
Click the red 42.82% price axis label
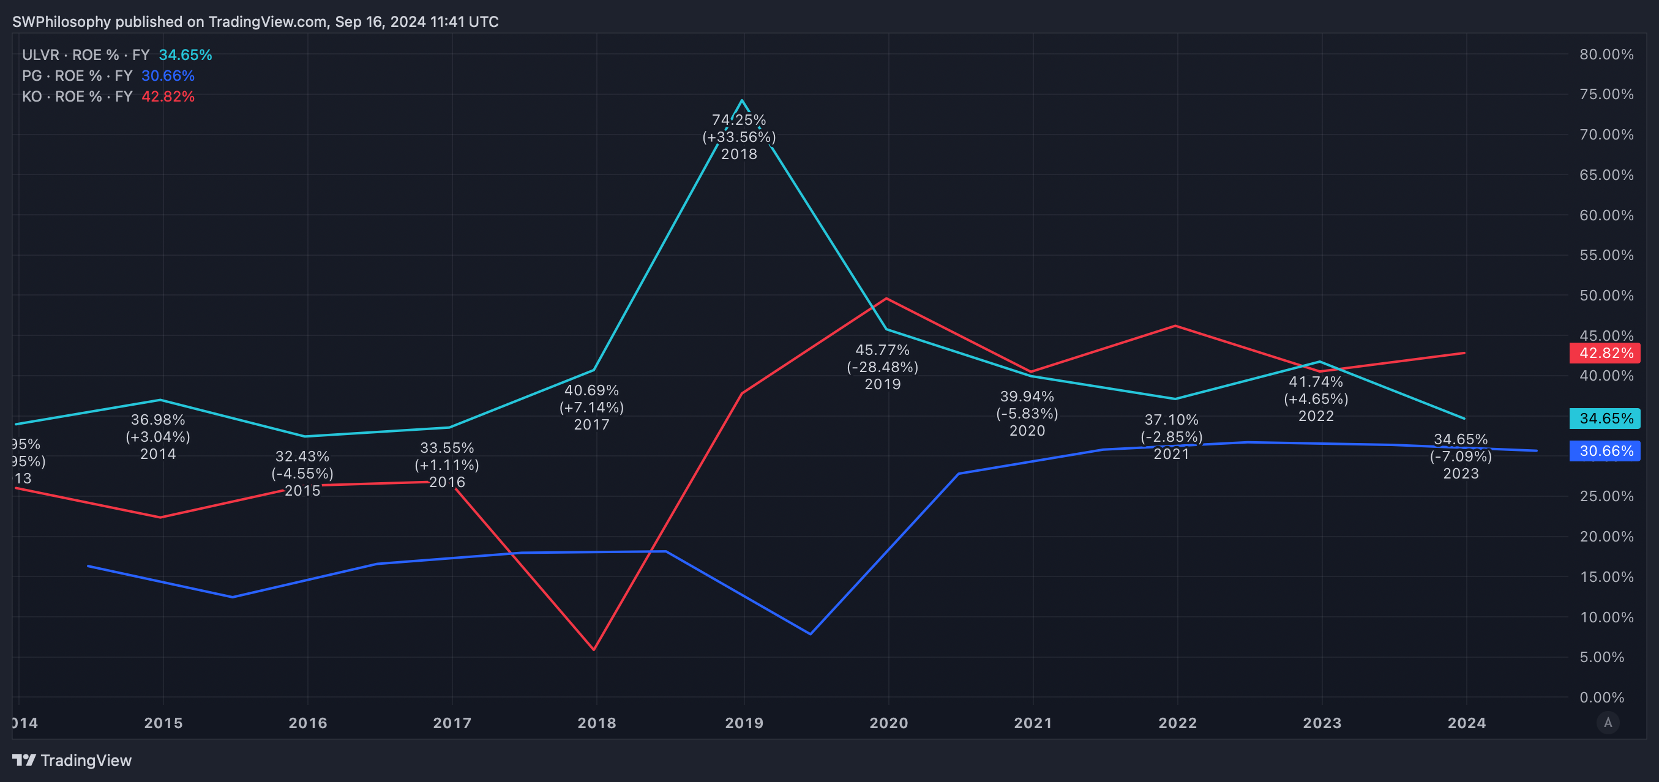(1605, 352)
